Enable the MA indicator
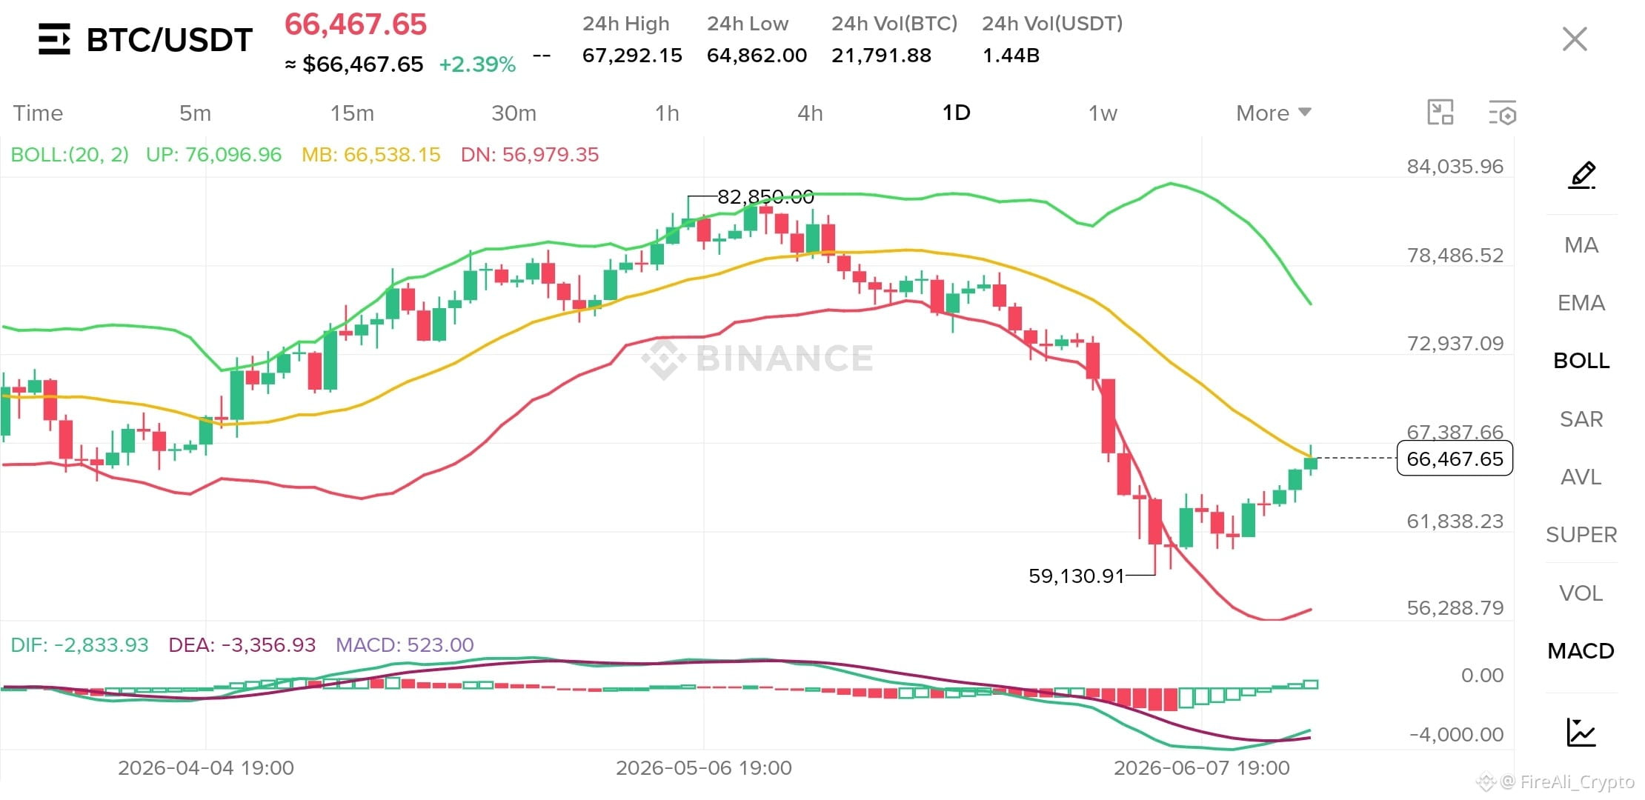The height and width of the screenshot is (800, 1645). 1581,245
